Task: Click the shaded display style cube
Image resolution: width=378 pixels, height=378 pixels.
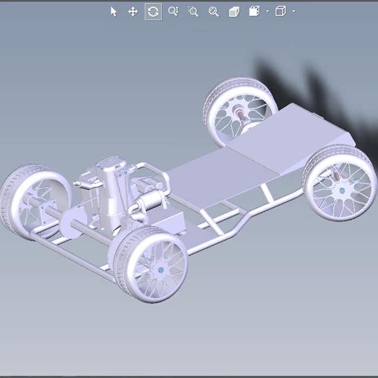Action: click(234, 11)
